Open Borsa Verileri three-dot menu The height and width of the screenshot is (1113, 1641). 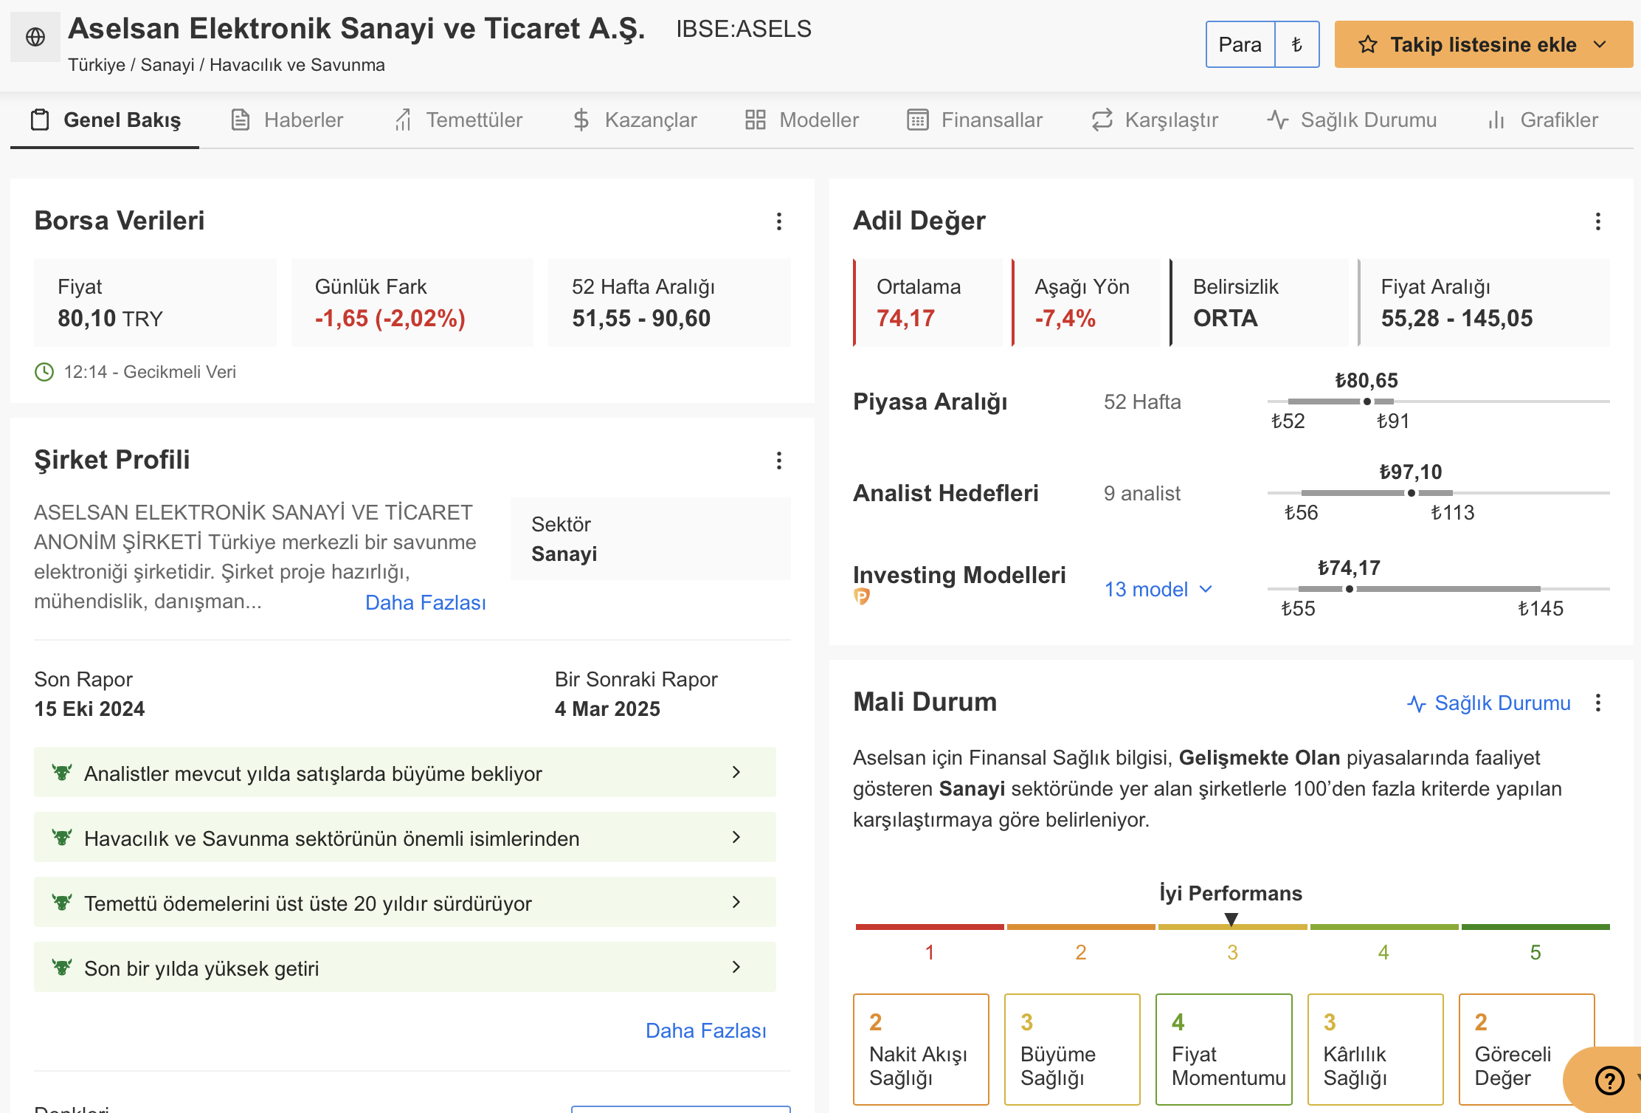pyautogui.click(x=778, y=221)
